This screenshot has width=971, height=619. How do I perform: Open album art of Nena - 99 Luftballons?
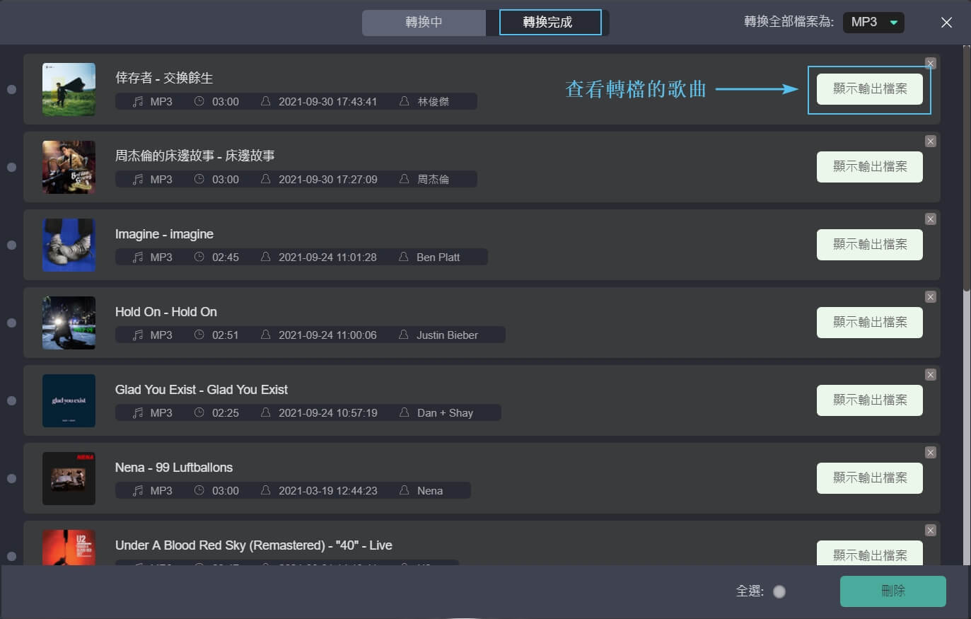click(69, 478)
